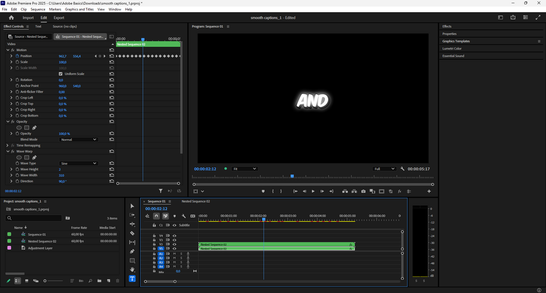Hide track V2 with eye icon
546x293 pixels.
pos(174,245)
